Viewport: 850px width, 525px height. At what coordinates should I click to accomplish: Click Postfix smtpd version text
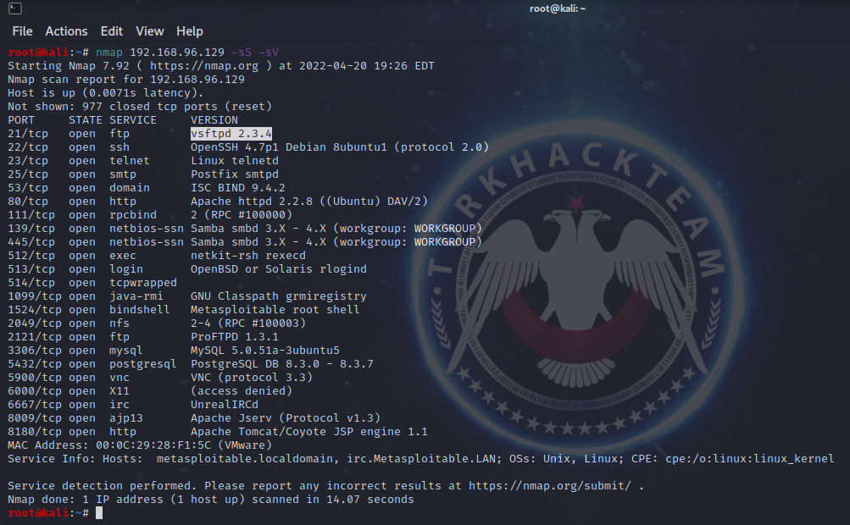point(234,174)
